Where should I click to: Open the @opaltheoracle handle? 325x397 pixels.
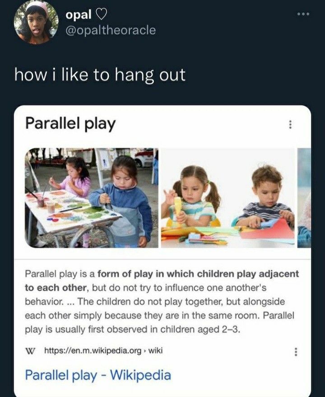tap(111, 30)
